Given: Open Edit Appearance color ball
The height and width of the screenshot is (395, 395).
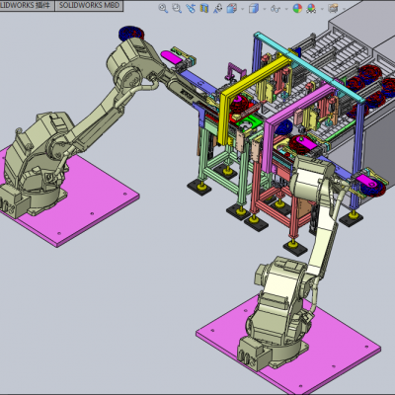Looking at the screenshot, I should [x=297, y=8].
